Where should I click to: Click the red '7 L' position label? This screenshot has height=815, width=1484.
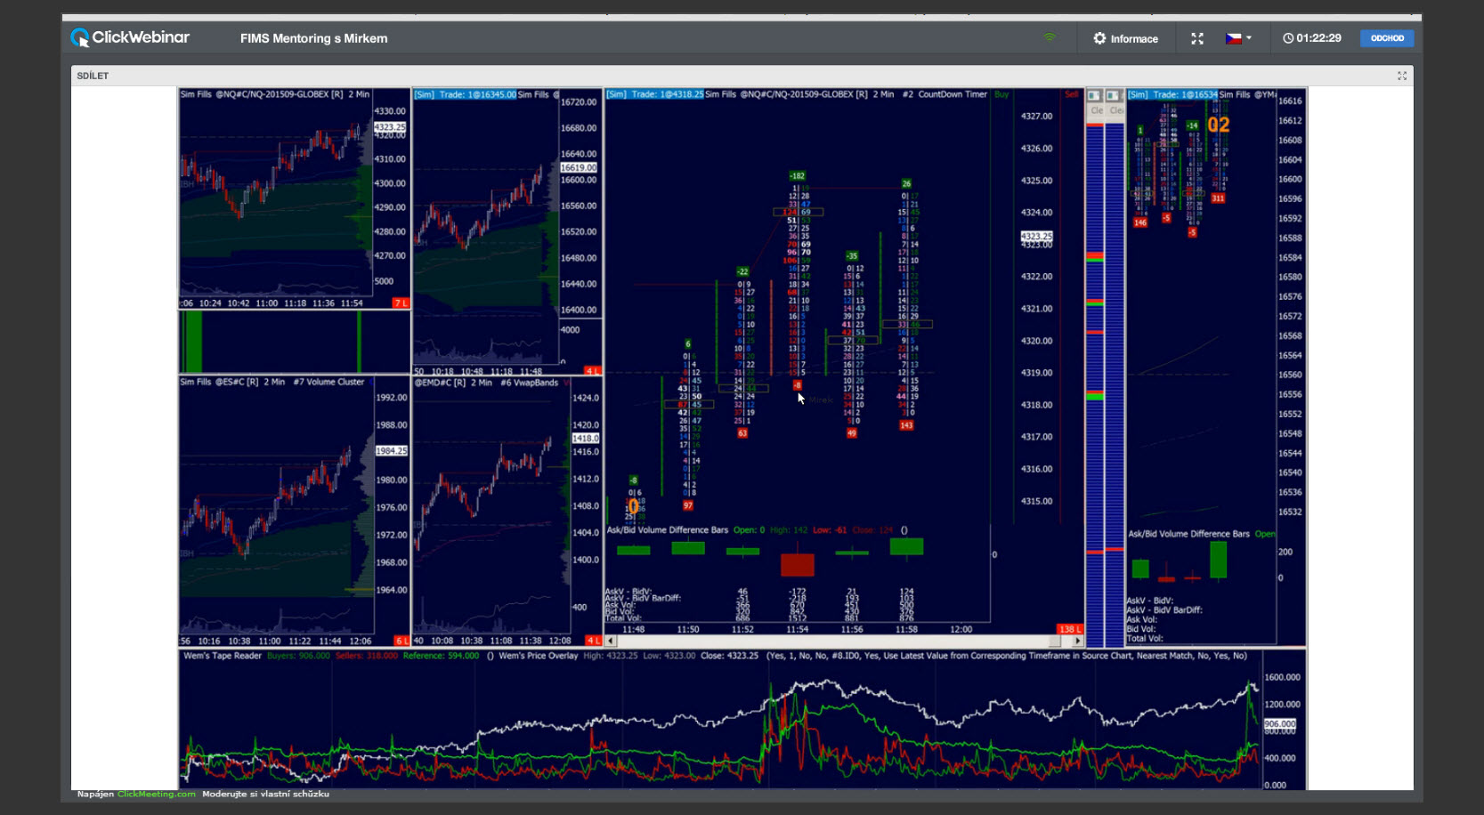pos(401,303)
